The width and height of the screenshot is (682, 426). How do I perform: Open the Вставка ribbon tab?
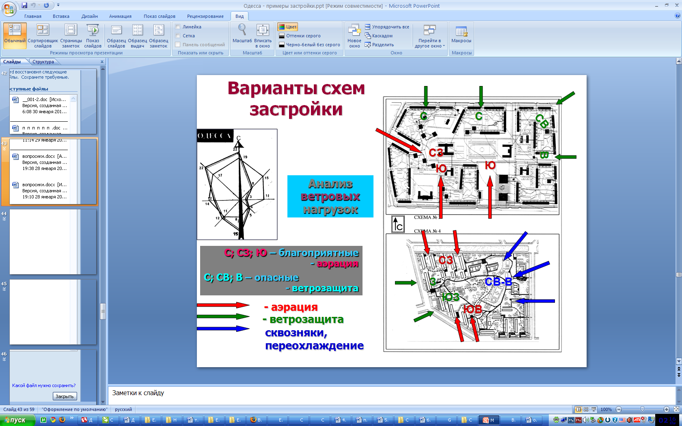pos(61,16)
